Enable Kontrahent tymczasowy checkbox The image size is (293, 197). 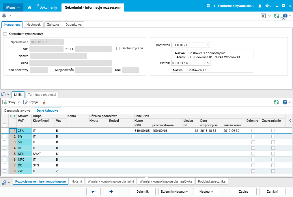[x=5, y=34]
